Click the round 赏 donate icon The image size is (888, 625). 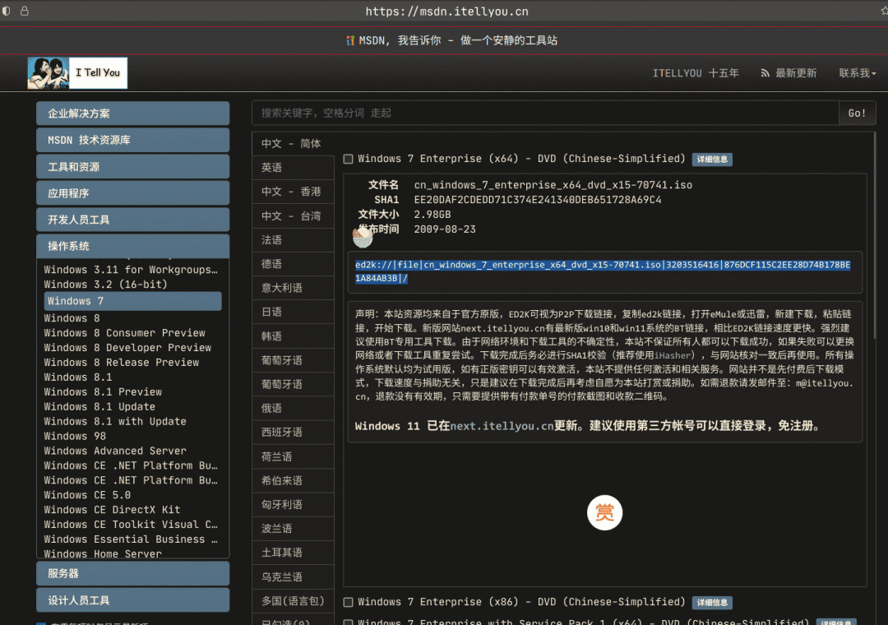(x=604, y=513)
